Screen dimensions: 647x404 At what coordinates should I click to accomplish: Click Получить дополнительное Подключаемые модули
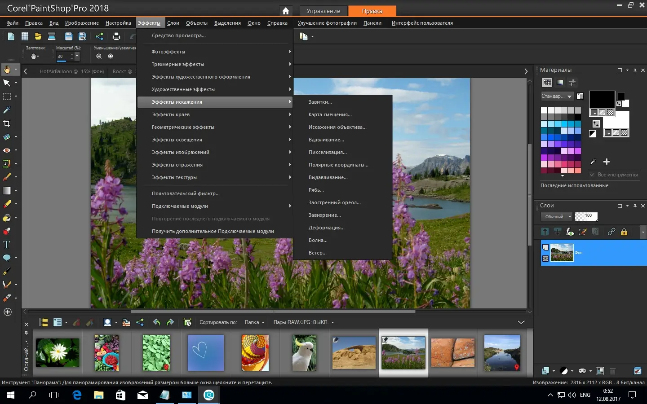pos(213,231)
